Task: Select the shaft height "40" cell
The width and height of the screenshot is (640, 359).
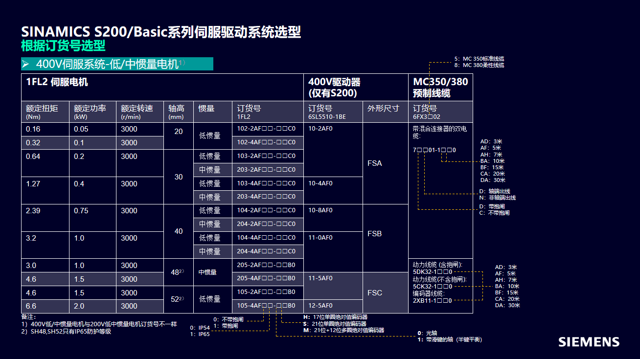Action: [x=179, y=231]
